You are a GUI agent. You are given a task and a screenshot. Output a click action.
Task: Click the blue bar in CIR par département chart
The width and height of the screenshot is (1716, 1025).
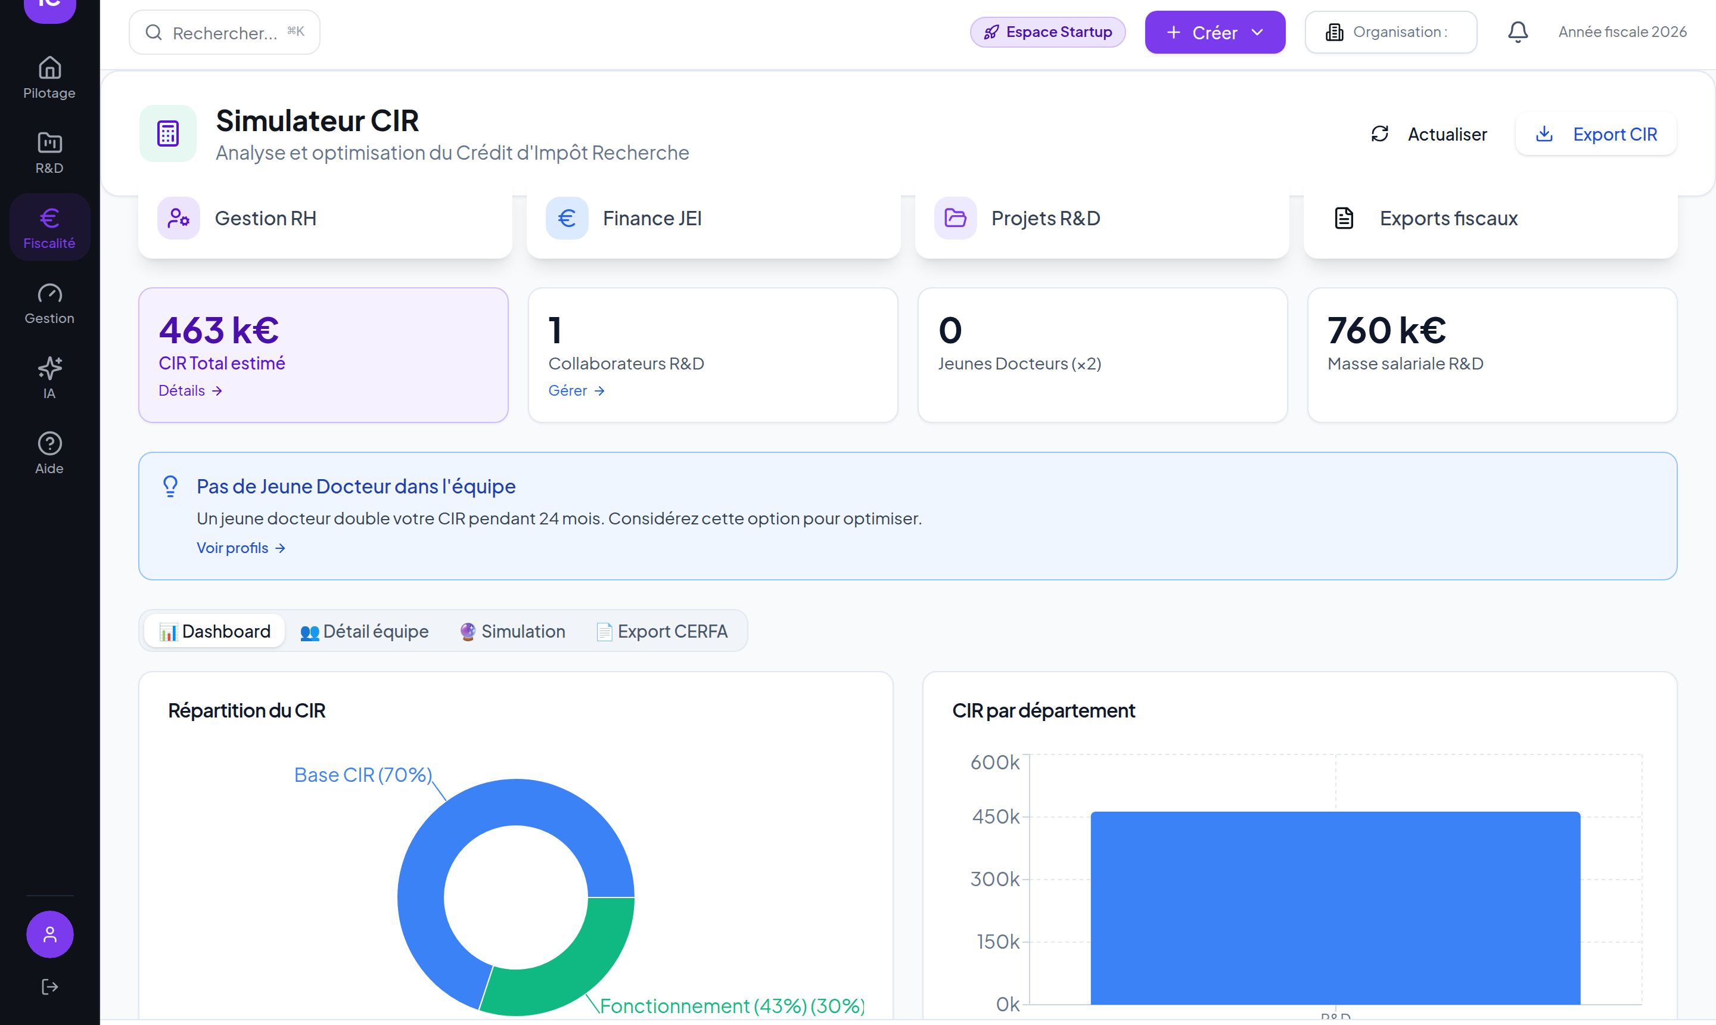point(1335,908)
